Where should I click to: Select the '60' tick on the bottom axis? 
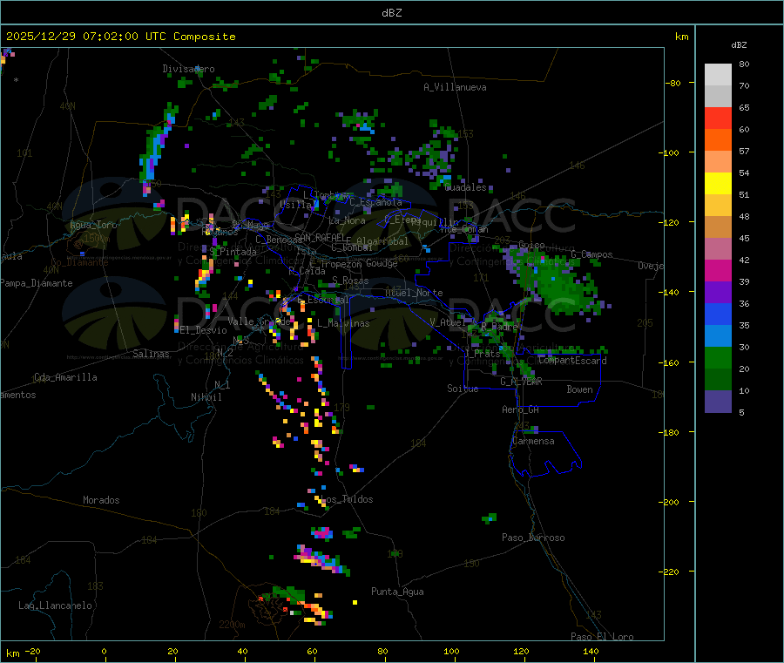tap(312, 651)
